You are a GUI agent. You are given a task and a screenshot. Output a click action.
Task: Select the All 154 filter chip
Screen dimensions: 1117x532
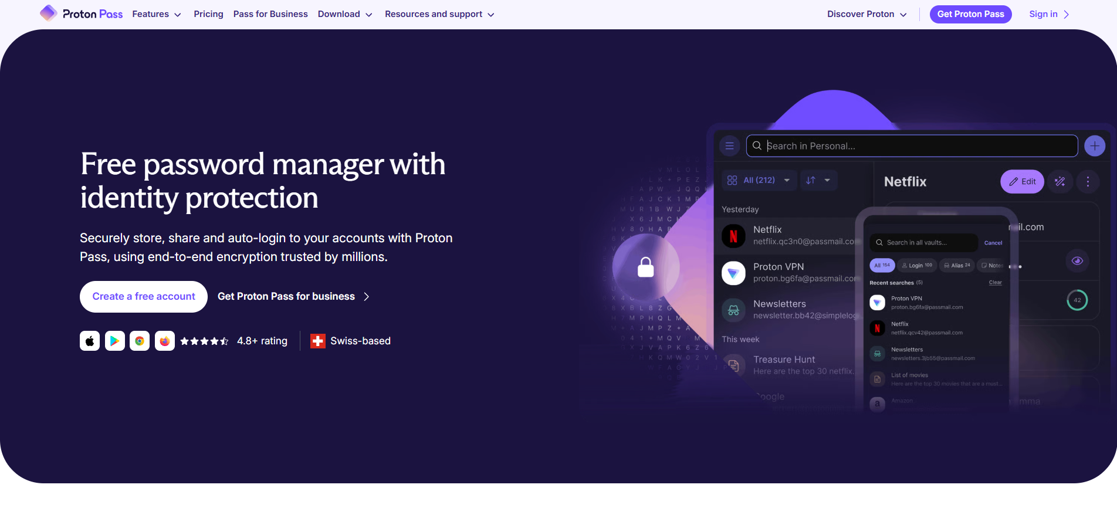click(882, 266)
